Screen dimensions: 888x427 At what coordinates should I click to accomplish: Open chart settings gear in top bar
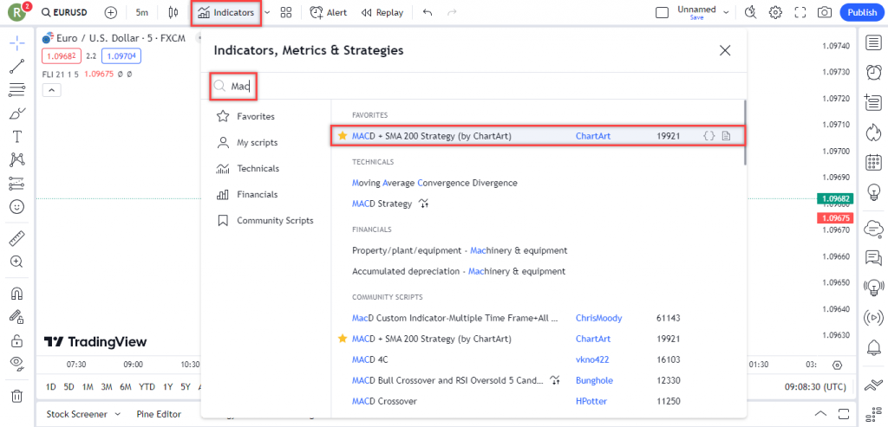[775, 12]
